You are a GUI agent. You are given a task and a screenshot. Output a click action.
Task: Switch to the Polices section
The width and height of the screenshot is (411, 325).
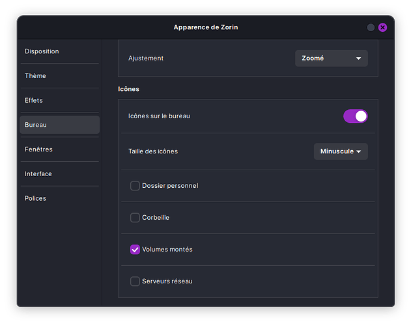pos(59,199)
